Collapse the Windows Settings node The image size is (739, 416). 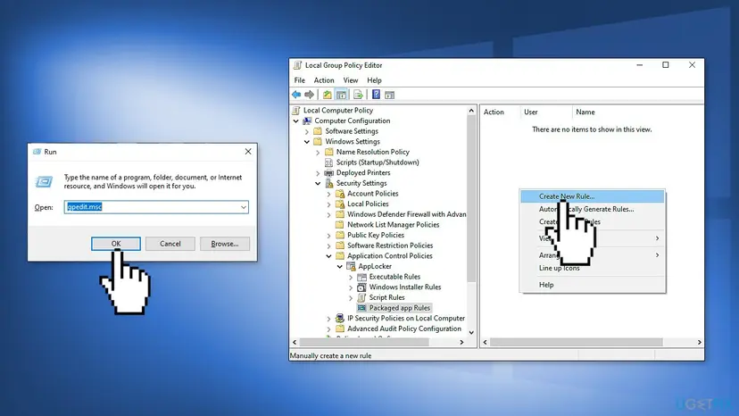click(307, 142)
